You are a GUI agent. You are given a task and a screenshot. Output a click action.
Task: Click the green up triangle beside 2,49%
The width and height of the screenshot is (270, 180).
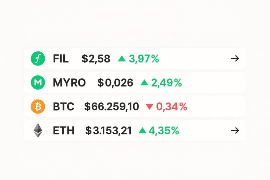pyautogui.click(x=144, y=83)
